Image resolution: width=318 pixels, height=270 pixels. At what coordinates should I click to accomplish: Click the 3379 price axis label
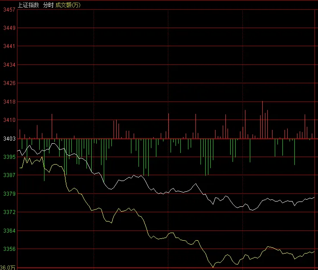(9, 194)
